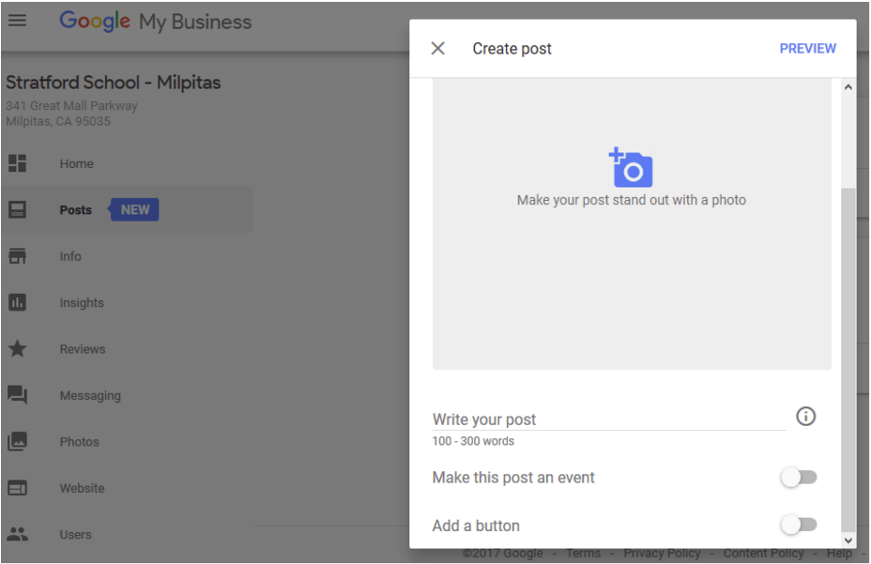The width and height of the screenshot is (871, 564).
Task: Click the NEW badge next to Posts
Action: point(134,209)
